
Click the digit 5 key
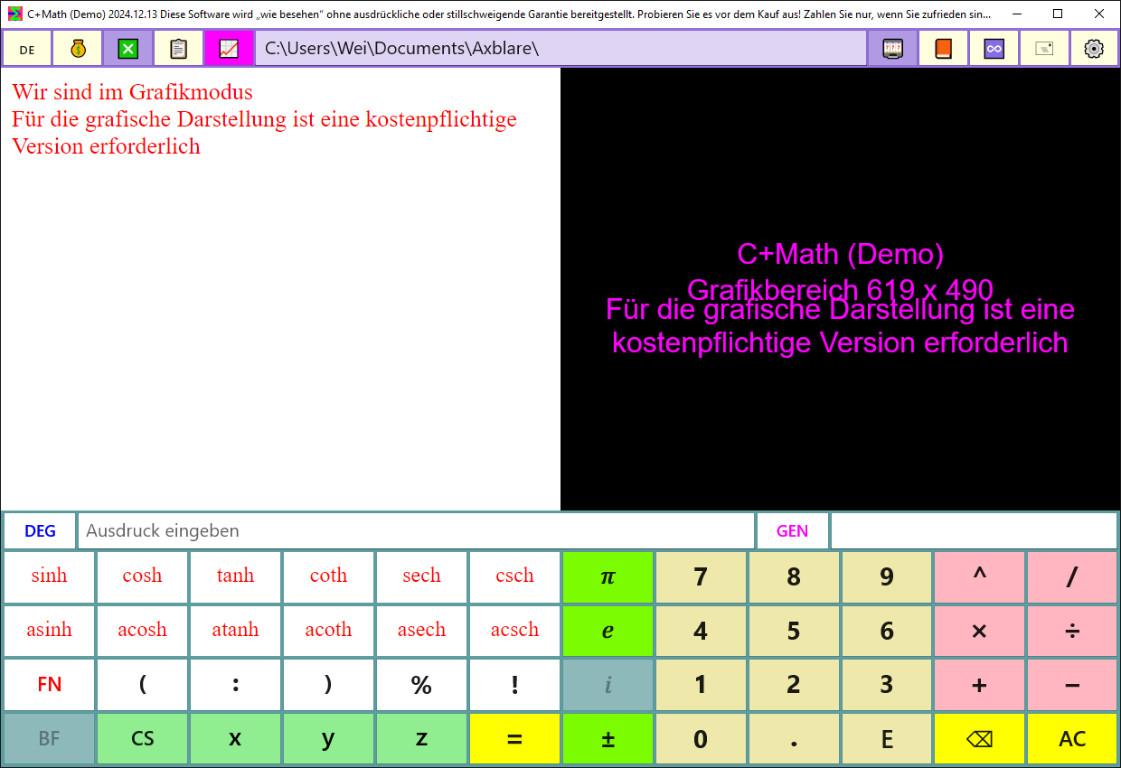794,631
